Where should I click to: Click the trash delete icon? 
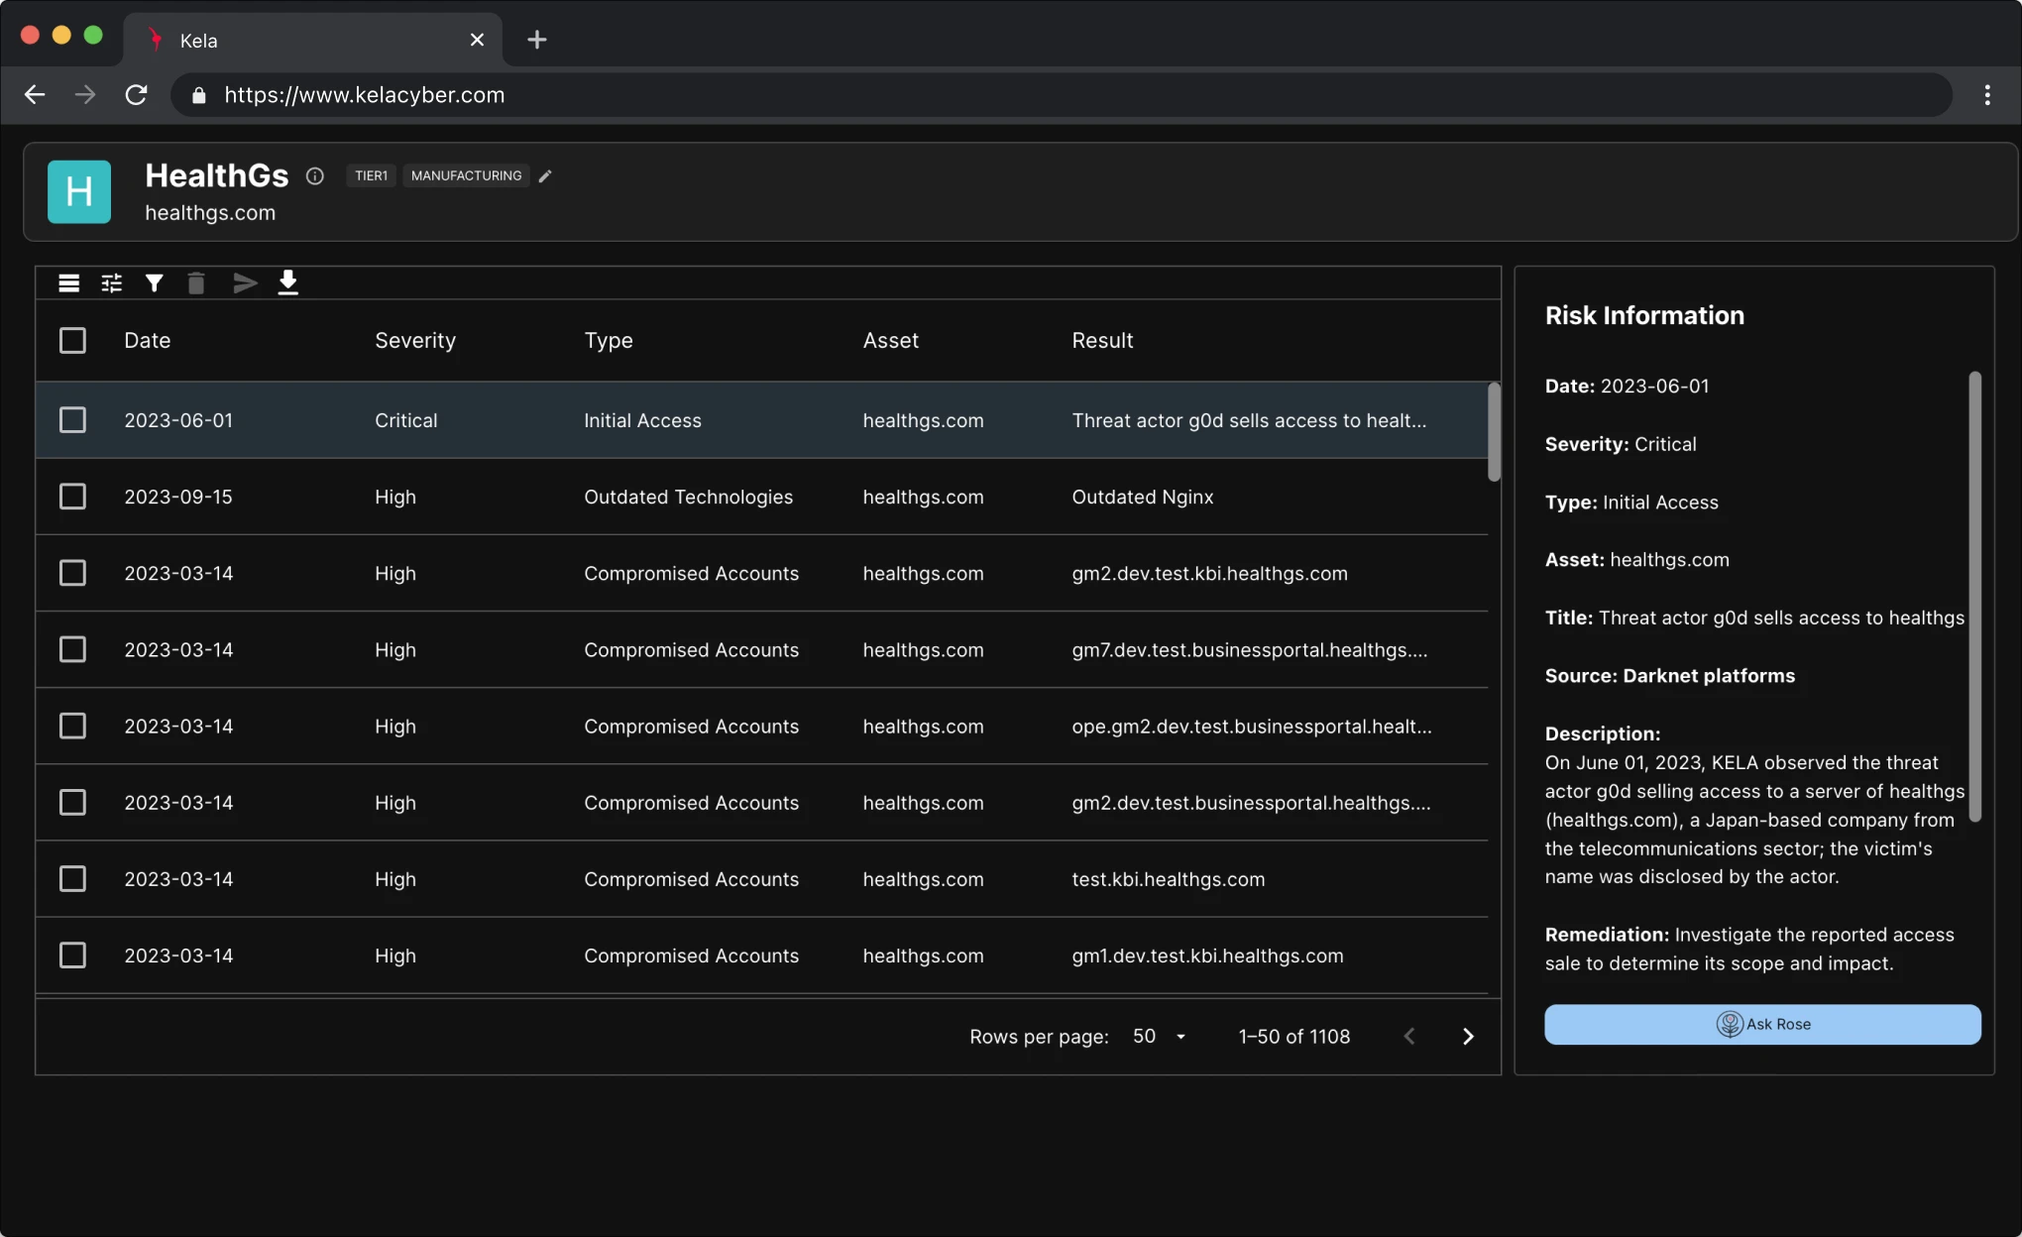pos(196,283)
